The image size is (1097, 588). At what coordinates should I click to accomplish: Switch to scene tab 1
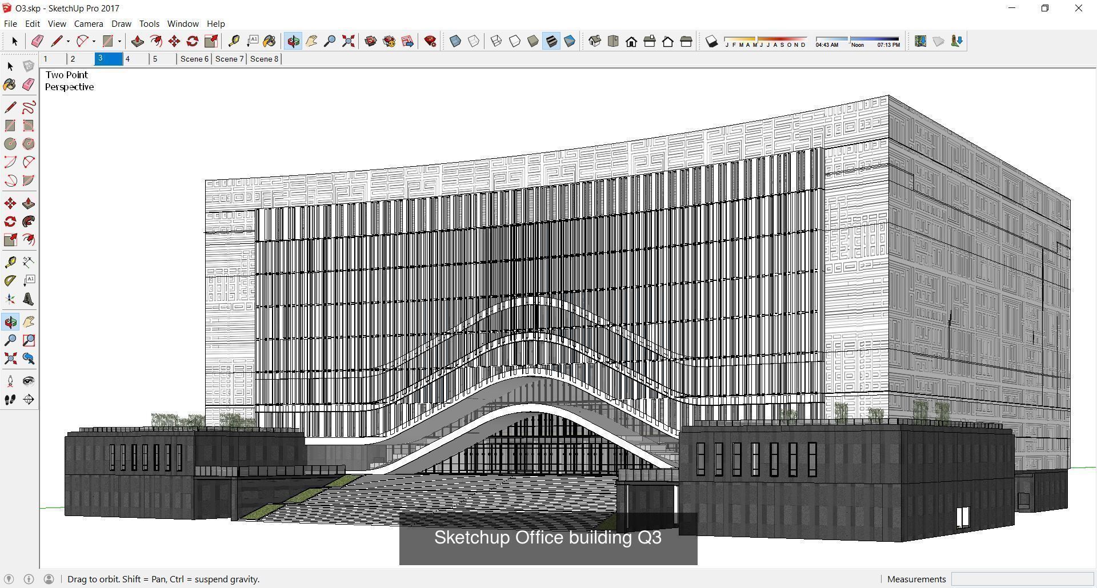click(53, 59)
